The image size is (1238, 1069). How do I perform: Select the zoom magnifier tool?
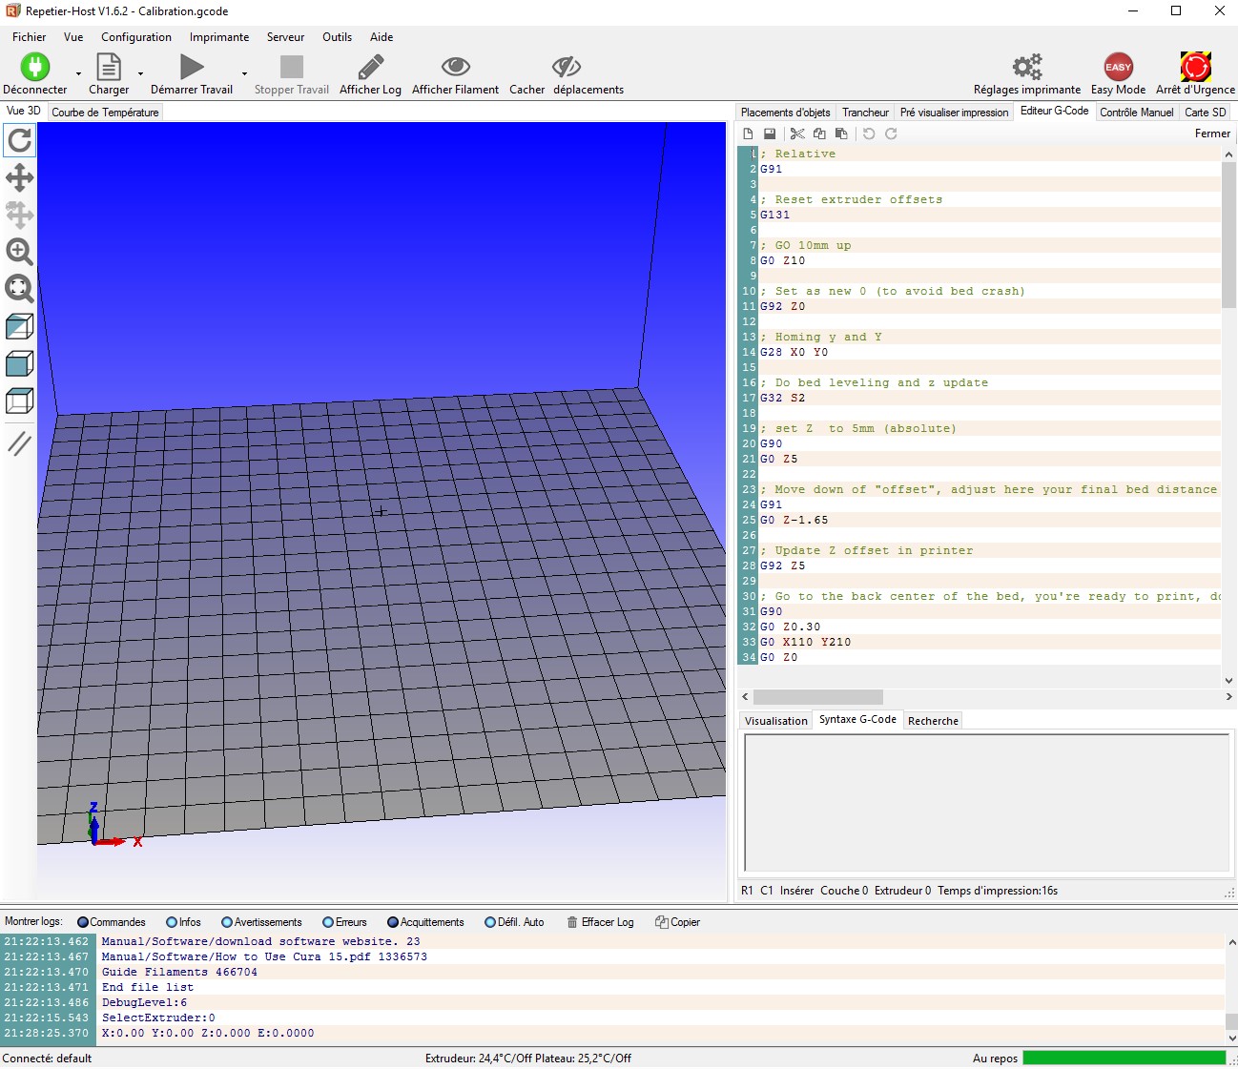click(20, 252)
